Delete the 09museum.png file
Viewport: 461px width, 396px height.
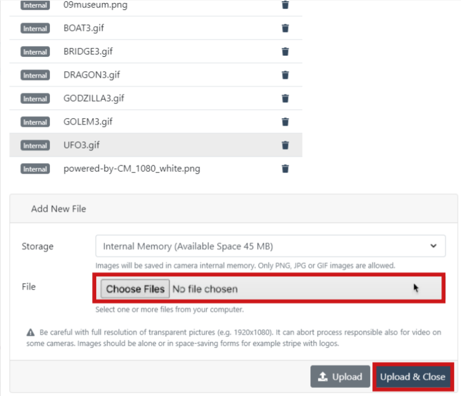pos(285,5)
